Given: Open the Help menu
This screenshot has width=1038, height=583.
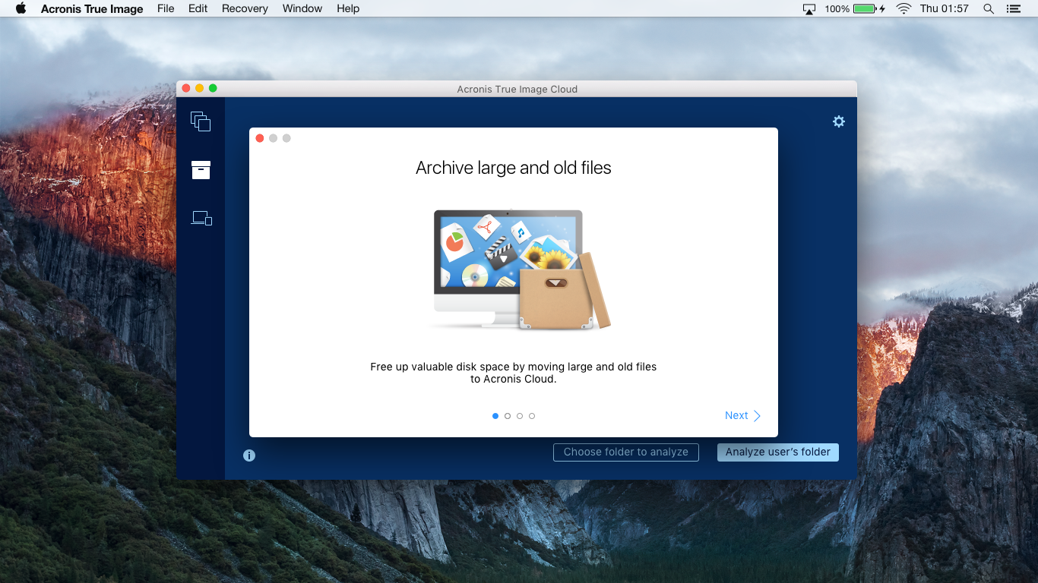Looking at the screenshot, I should (348, 9).
